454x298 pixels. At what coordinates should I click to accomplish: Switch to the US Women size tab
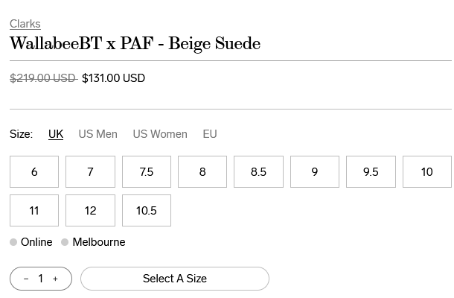[x=160, y=134]
